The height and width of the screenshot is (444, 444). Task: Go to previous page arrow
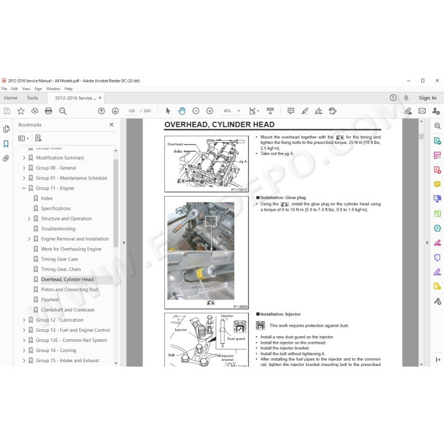coord(101,111)
